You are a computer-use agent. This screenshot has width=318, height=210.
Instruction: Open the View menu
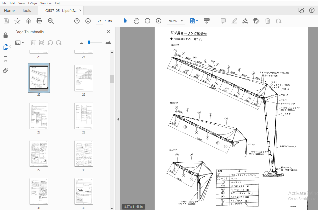tap(22, 3)
